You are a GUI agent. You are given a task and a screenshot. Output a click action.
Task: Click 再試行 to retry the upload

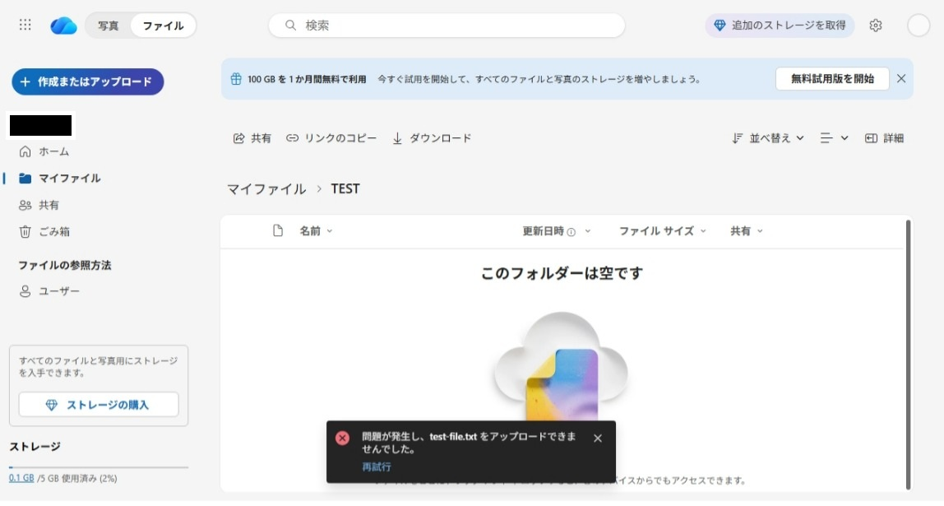point(377,467)
